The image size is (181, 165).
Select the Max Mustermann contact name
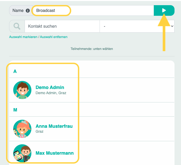(55, 153)
